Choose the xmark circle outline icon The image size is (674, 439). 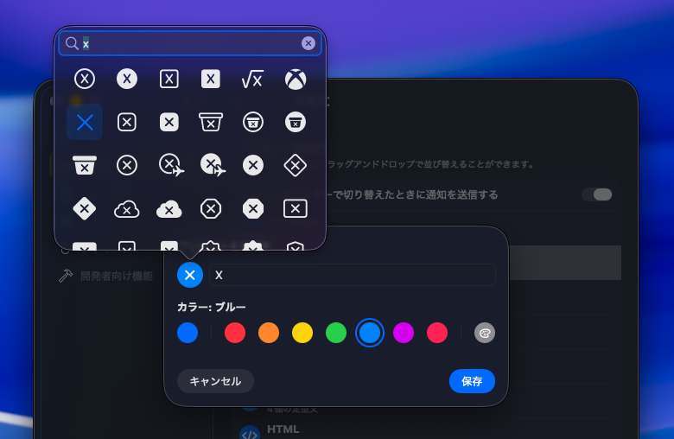tap(127, 166)
